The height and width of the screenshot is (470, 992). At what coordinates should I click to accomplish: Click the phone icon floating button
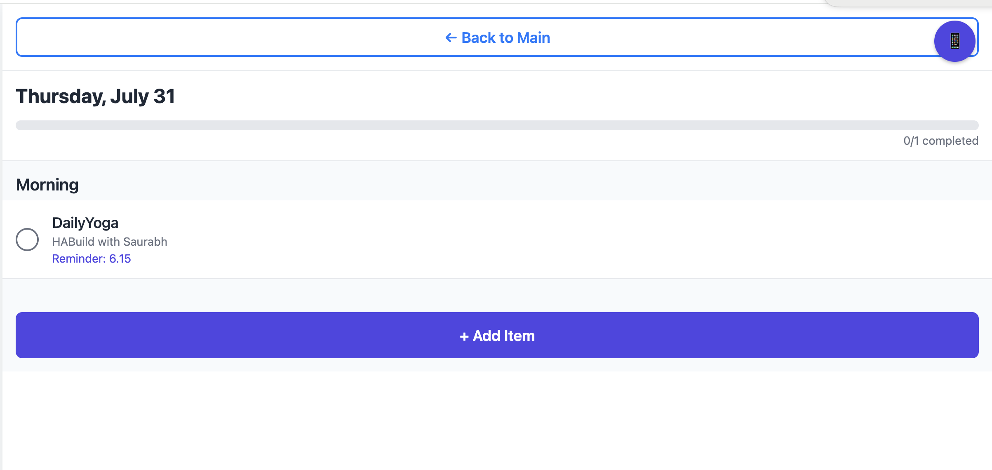point(954,41)
